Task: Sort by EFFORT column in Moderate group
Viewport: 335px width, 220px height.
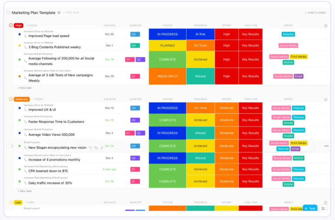Action: tap(227, 99)
